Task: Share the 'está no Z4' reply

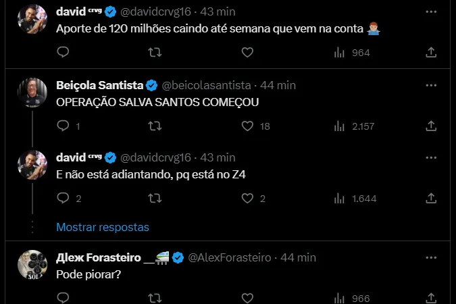Action: click(431, 198)
